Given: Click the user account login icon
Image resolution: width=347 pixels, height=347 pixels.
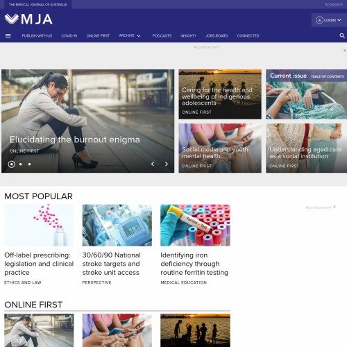Looking at the screenshot, I should pos(319,20).
